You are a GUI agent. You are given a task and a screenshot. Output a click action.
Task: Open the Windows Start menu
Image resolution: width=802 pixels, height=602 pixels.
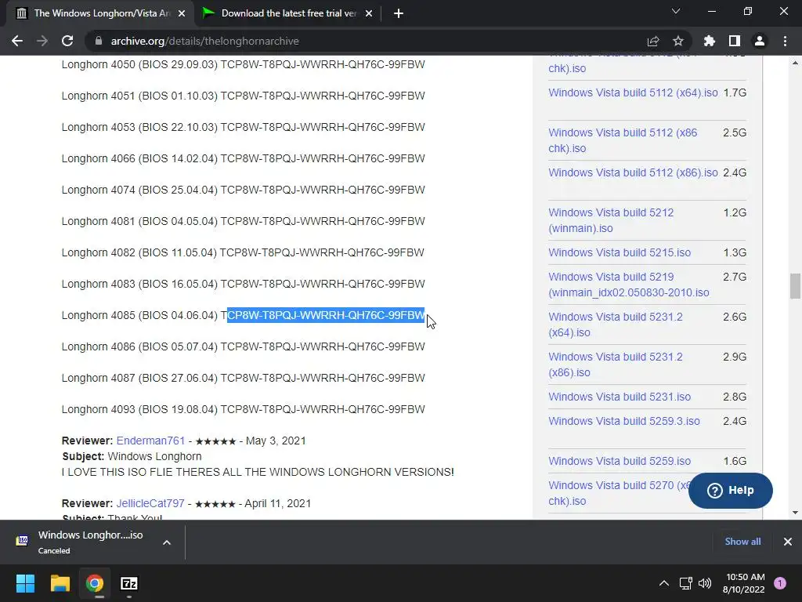[x=25, y=583]
